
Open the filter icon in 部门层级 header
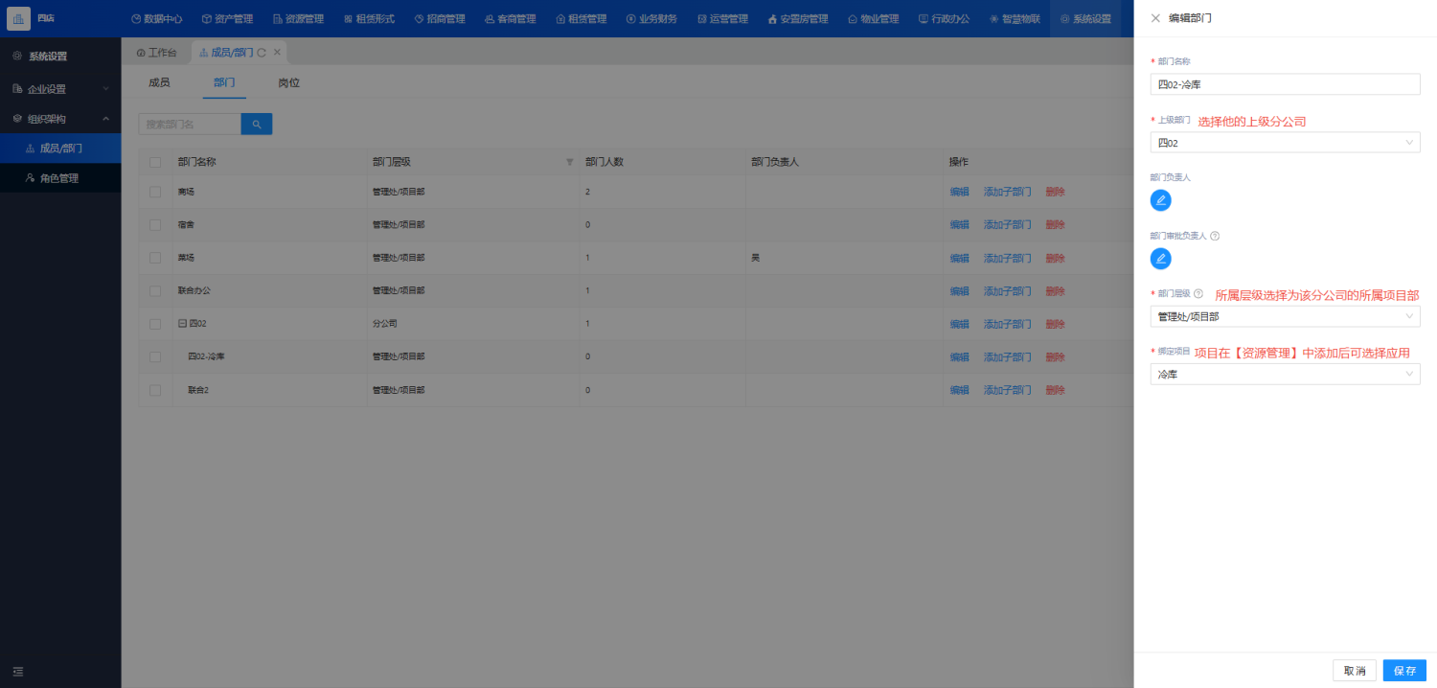coord(570,162)
